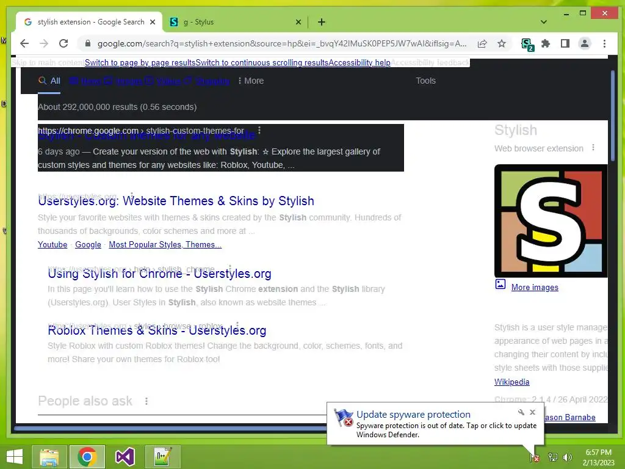The height and width of the screenshot is (469, 625).
Task: Open the clock showing 6:57 PM
Action: 599,457
